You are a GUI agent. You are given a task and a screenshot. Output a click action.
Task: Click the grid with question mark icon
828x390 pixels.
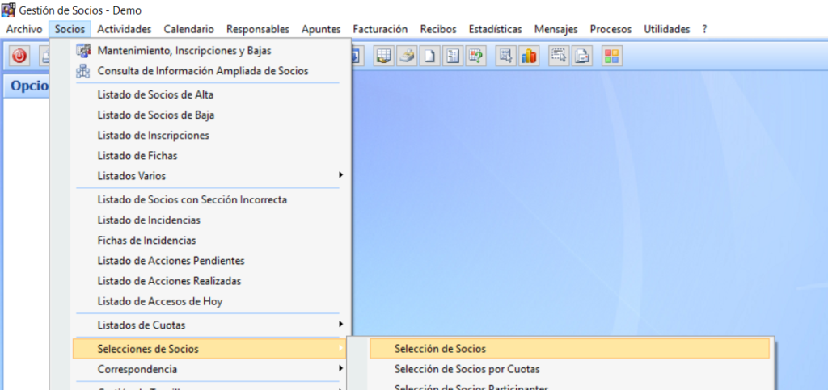pyautogui.click(x=476, y=57)
